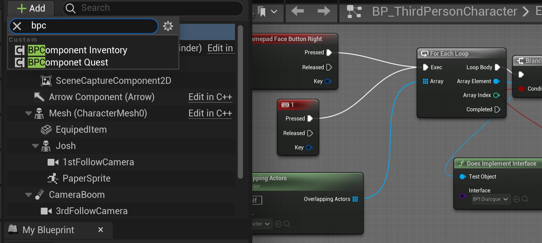Image resolution: width=542 pixels, height=243 pixels.
Task: Click the For Each Loop Array pin
Action: [425, 81]
